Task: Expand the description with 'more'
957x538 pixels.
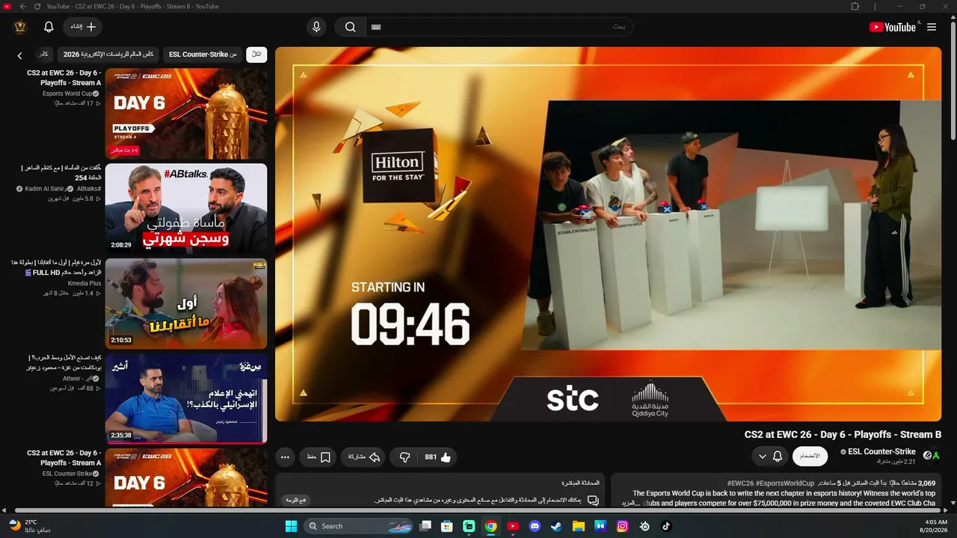Action: (x=632, y=503)
